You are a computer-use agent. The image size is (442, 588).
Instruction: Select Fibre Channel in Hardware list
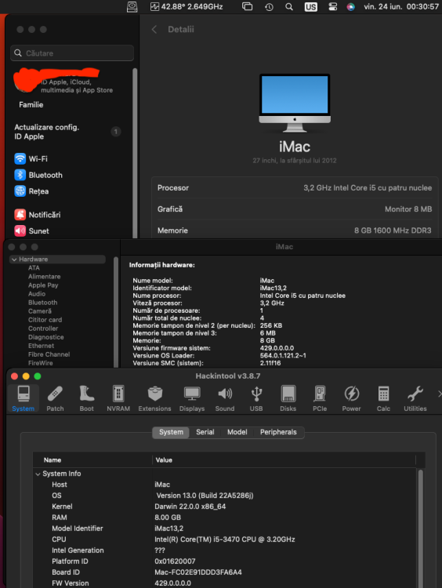(x=49, y=354)
